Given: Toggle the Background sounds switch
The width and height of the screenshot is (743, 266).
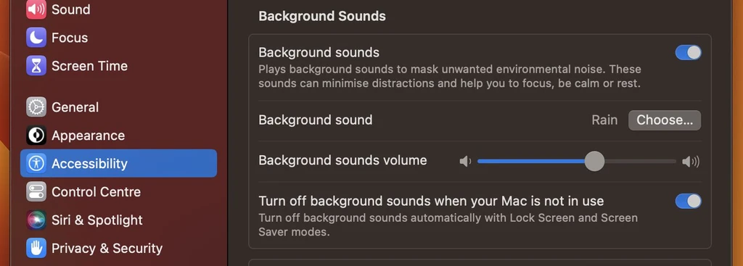Looking at the screenshot, I should (x=688, y=52).
